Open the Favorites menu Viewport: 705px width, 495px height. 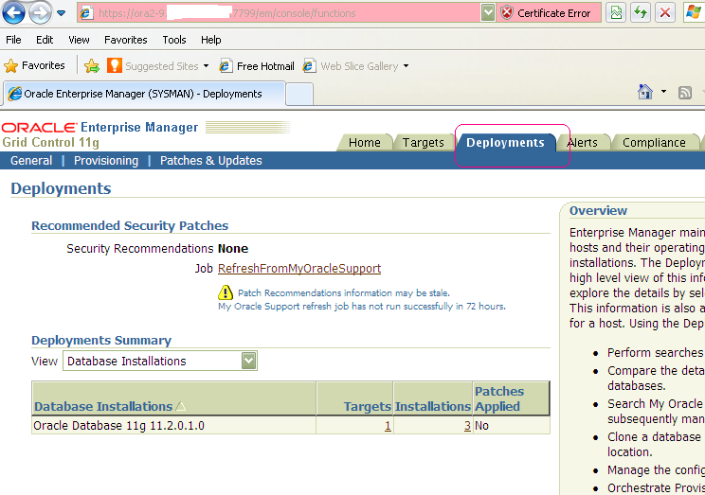125,40
